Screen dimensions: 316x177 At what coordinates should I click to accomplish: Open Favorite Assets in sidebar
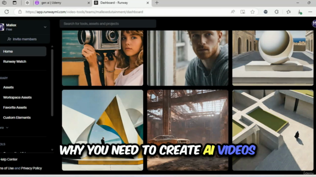15,107
